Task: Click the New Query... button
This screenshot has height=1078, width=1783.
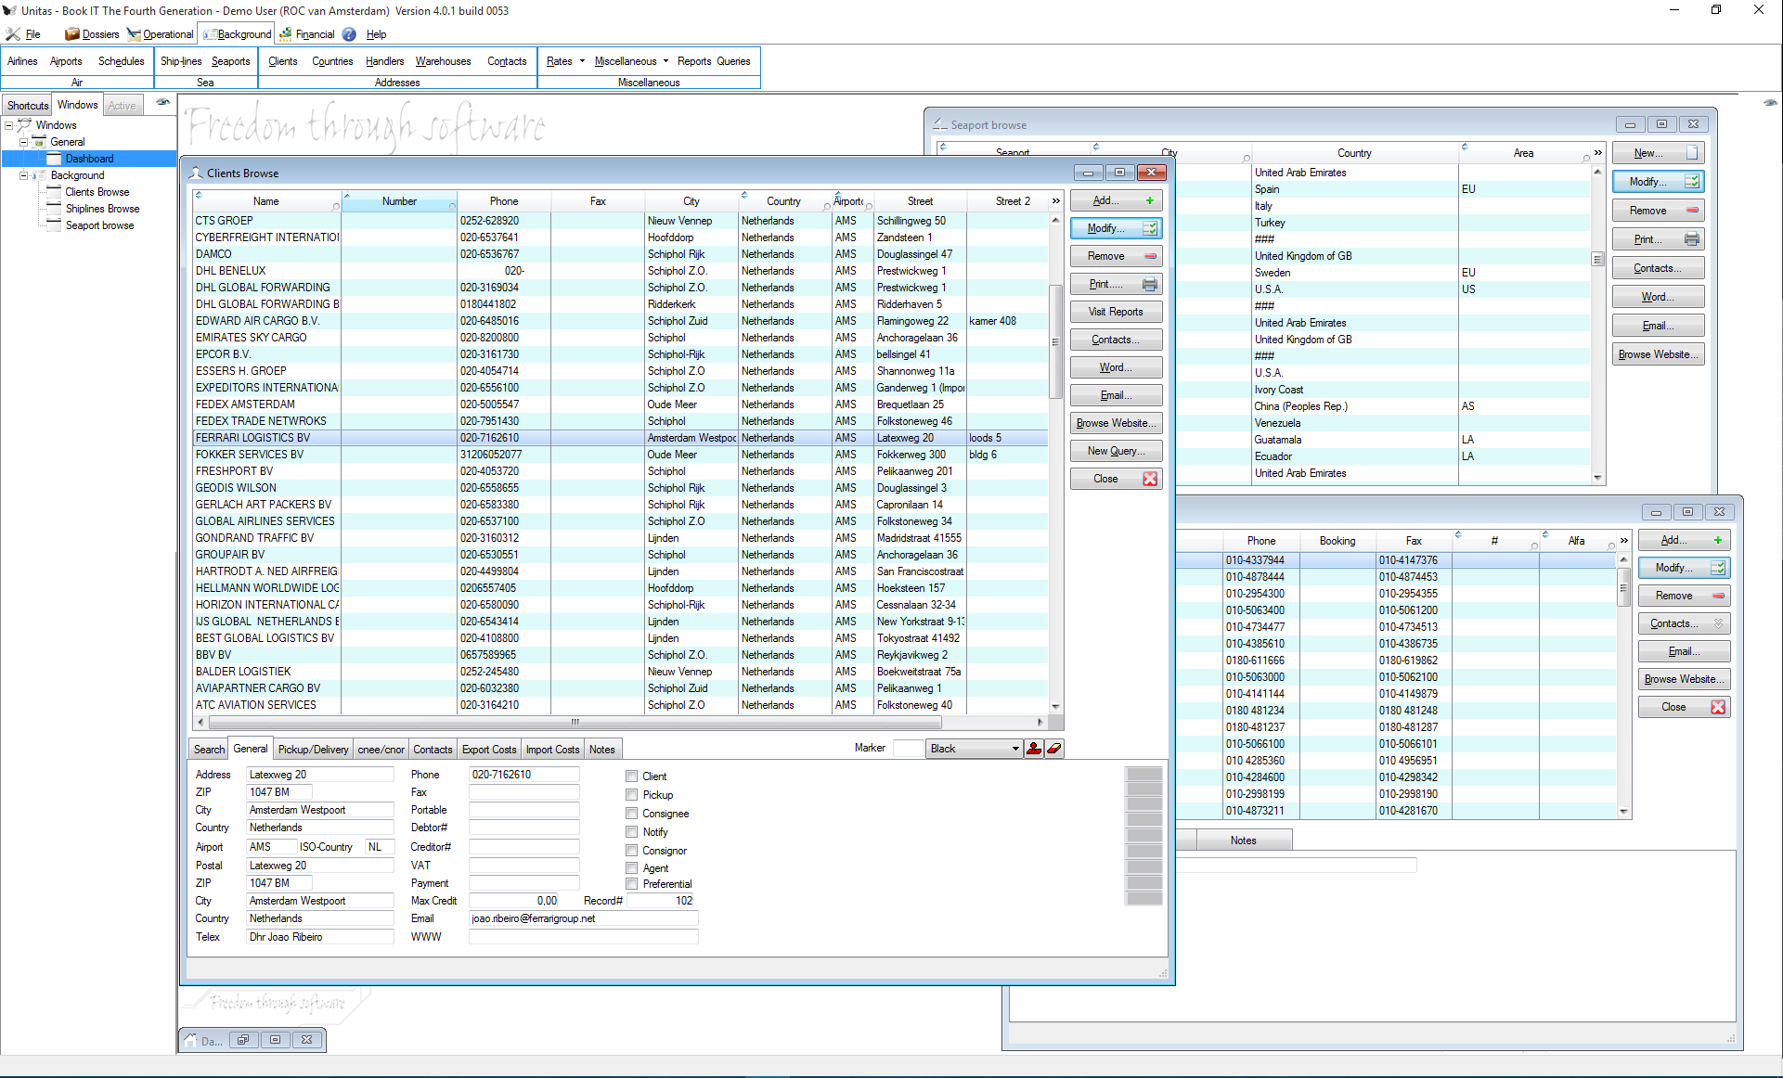Action: coord(1116,451)
